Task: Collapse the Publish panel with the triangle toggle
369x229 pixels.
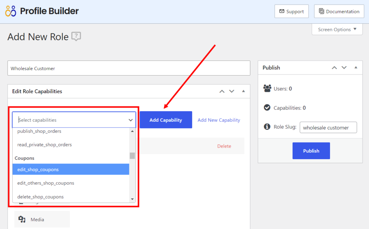Action: click(356, 68)
